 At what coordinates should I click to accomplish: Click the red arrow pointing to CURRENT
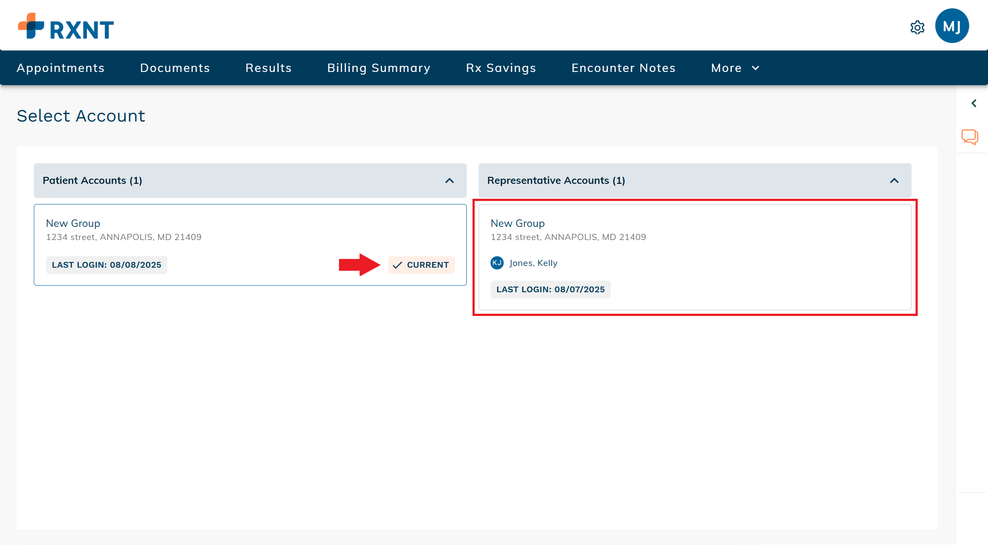360,264
